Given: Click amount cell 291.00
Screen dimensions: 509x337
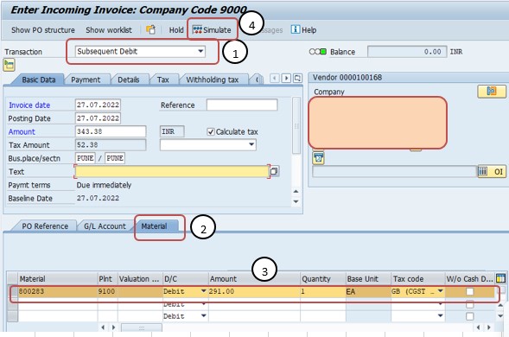Looking at the screenshot, I should (x=254, y=291).
